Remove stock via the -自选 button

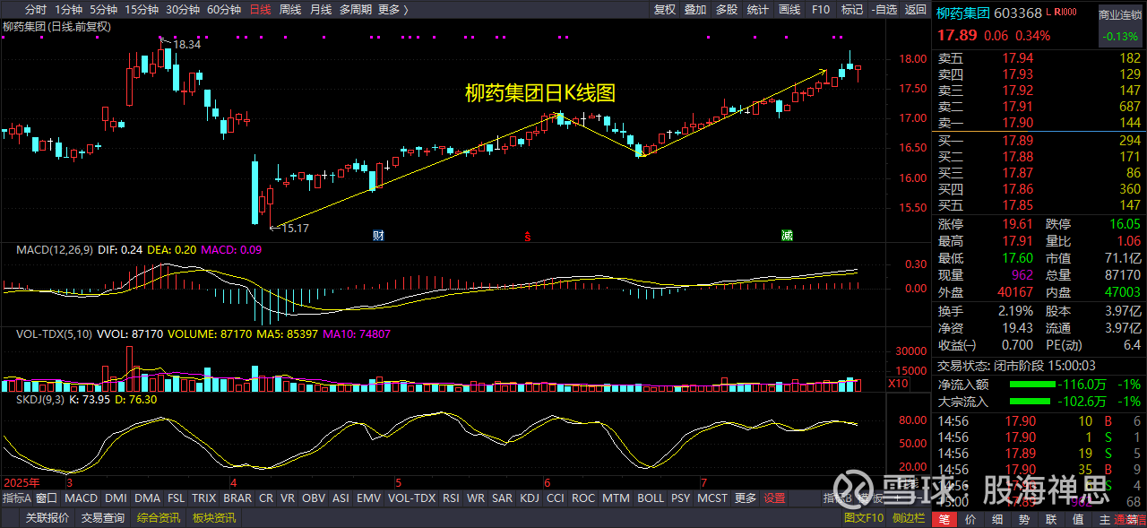coord(883,10)
